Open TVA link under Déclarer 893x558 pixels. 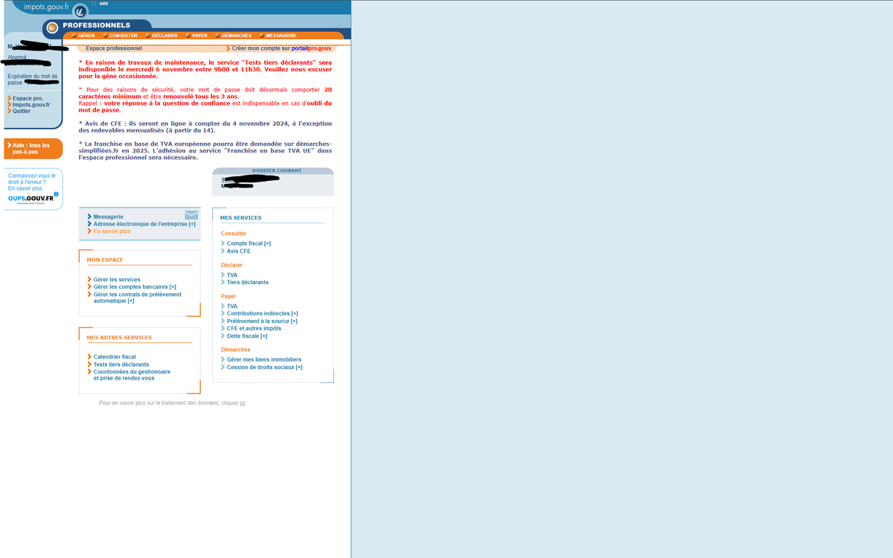232,275
